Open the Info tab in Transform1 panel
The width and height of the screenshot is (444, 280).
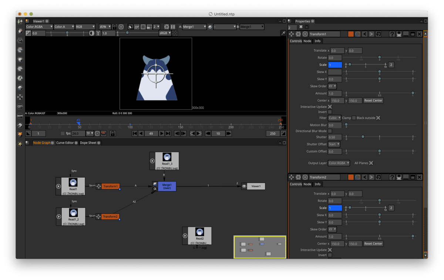click(x=317, y=41)
